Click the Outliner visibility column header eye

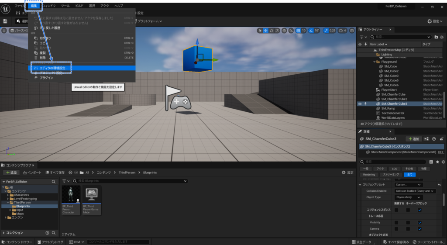click(x=360, y=44)
